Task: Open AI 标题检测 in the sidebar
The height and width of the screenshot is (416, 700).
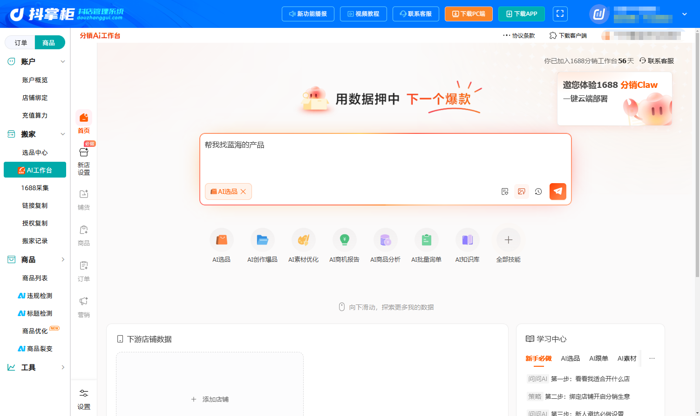Action: coord(35,313)
